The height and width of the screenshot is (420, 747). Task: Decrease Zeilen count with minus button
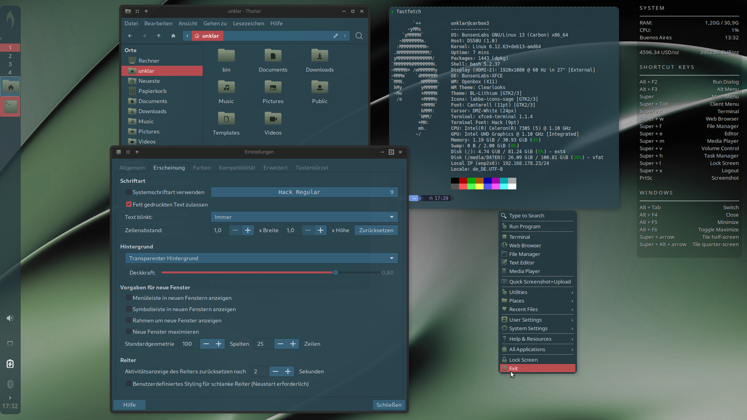pyautogui.click(x=280, y=344)
